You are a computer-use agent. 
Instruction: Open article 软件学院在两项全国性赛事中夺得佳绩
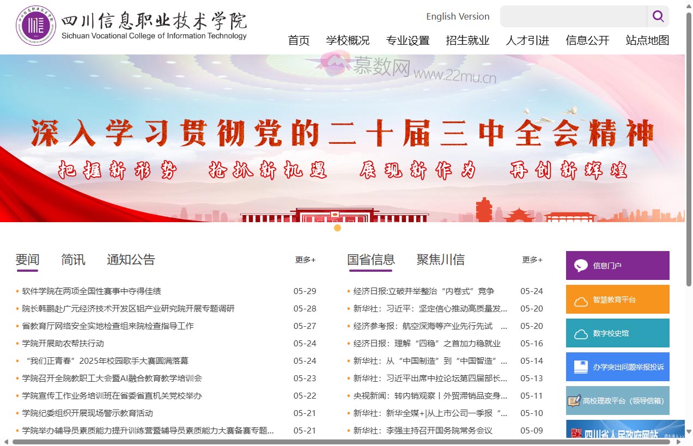(x=92, y=291)
